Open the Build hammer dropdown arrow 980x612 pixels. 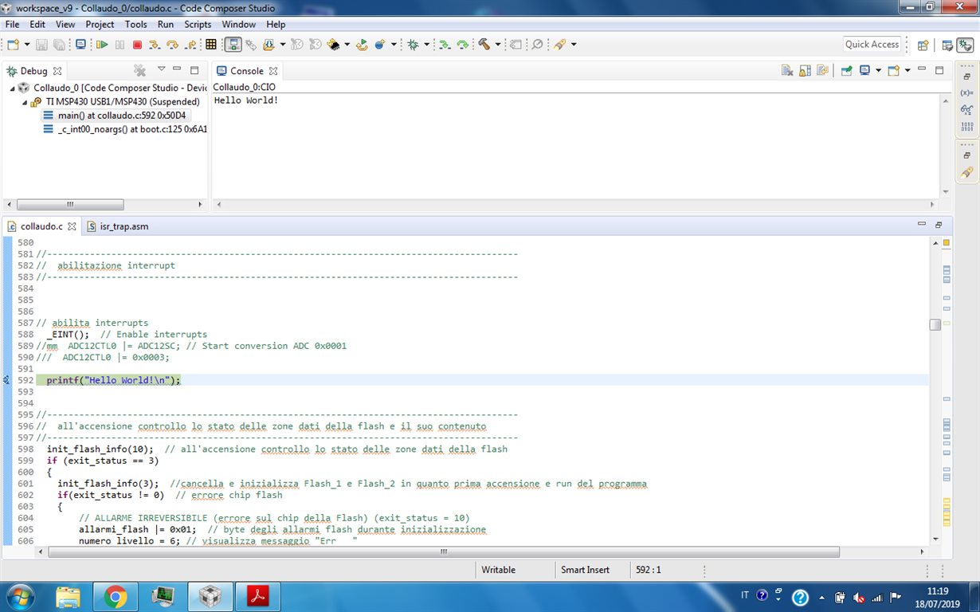[498, 45]
